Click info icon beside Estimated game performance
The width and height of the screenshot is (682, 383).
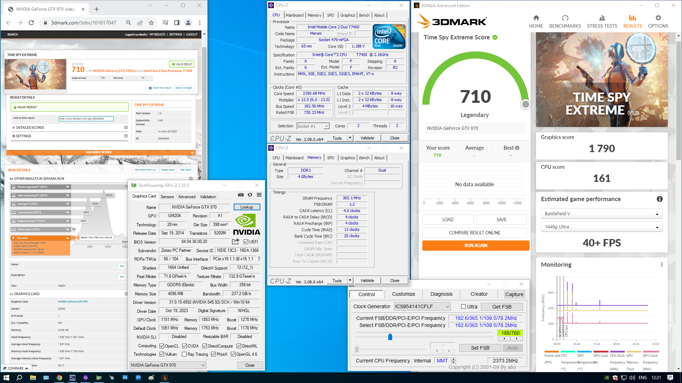pyautogui.click(x=660, y=199)
